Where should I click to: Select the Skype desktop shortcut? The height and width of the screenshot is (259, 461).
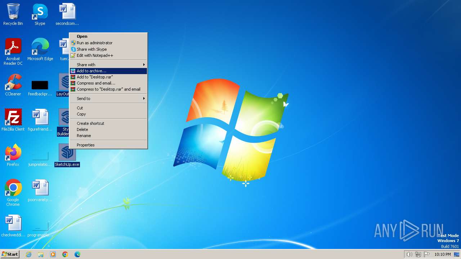point(40,14)
